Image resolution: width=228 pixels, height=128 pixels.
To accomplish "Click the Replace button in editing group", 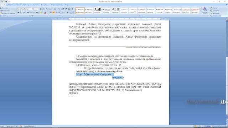I will point(215,11).
